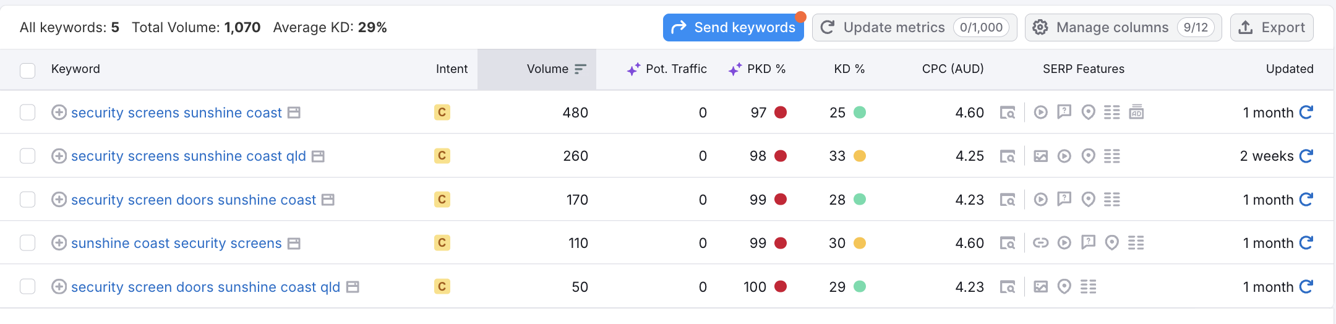Open Manage columns settings

pyautogui.click(x=1123, y=27)
